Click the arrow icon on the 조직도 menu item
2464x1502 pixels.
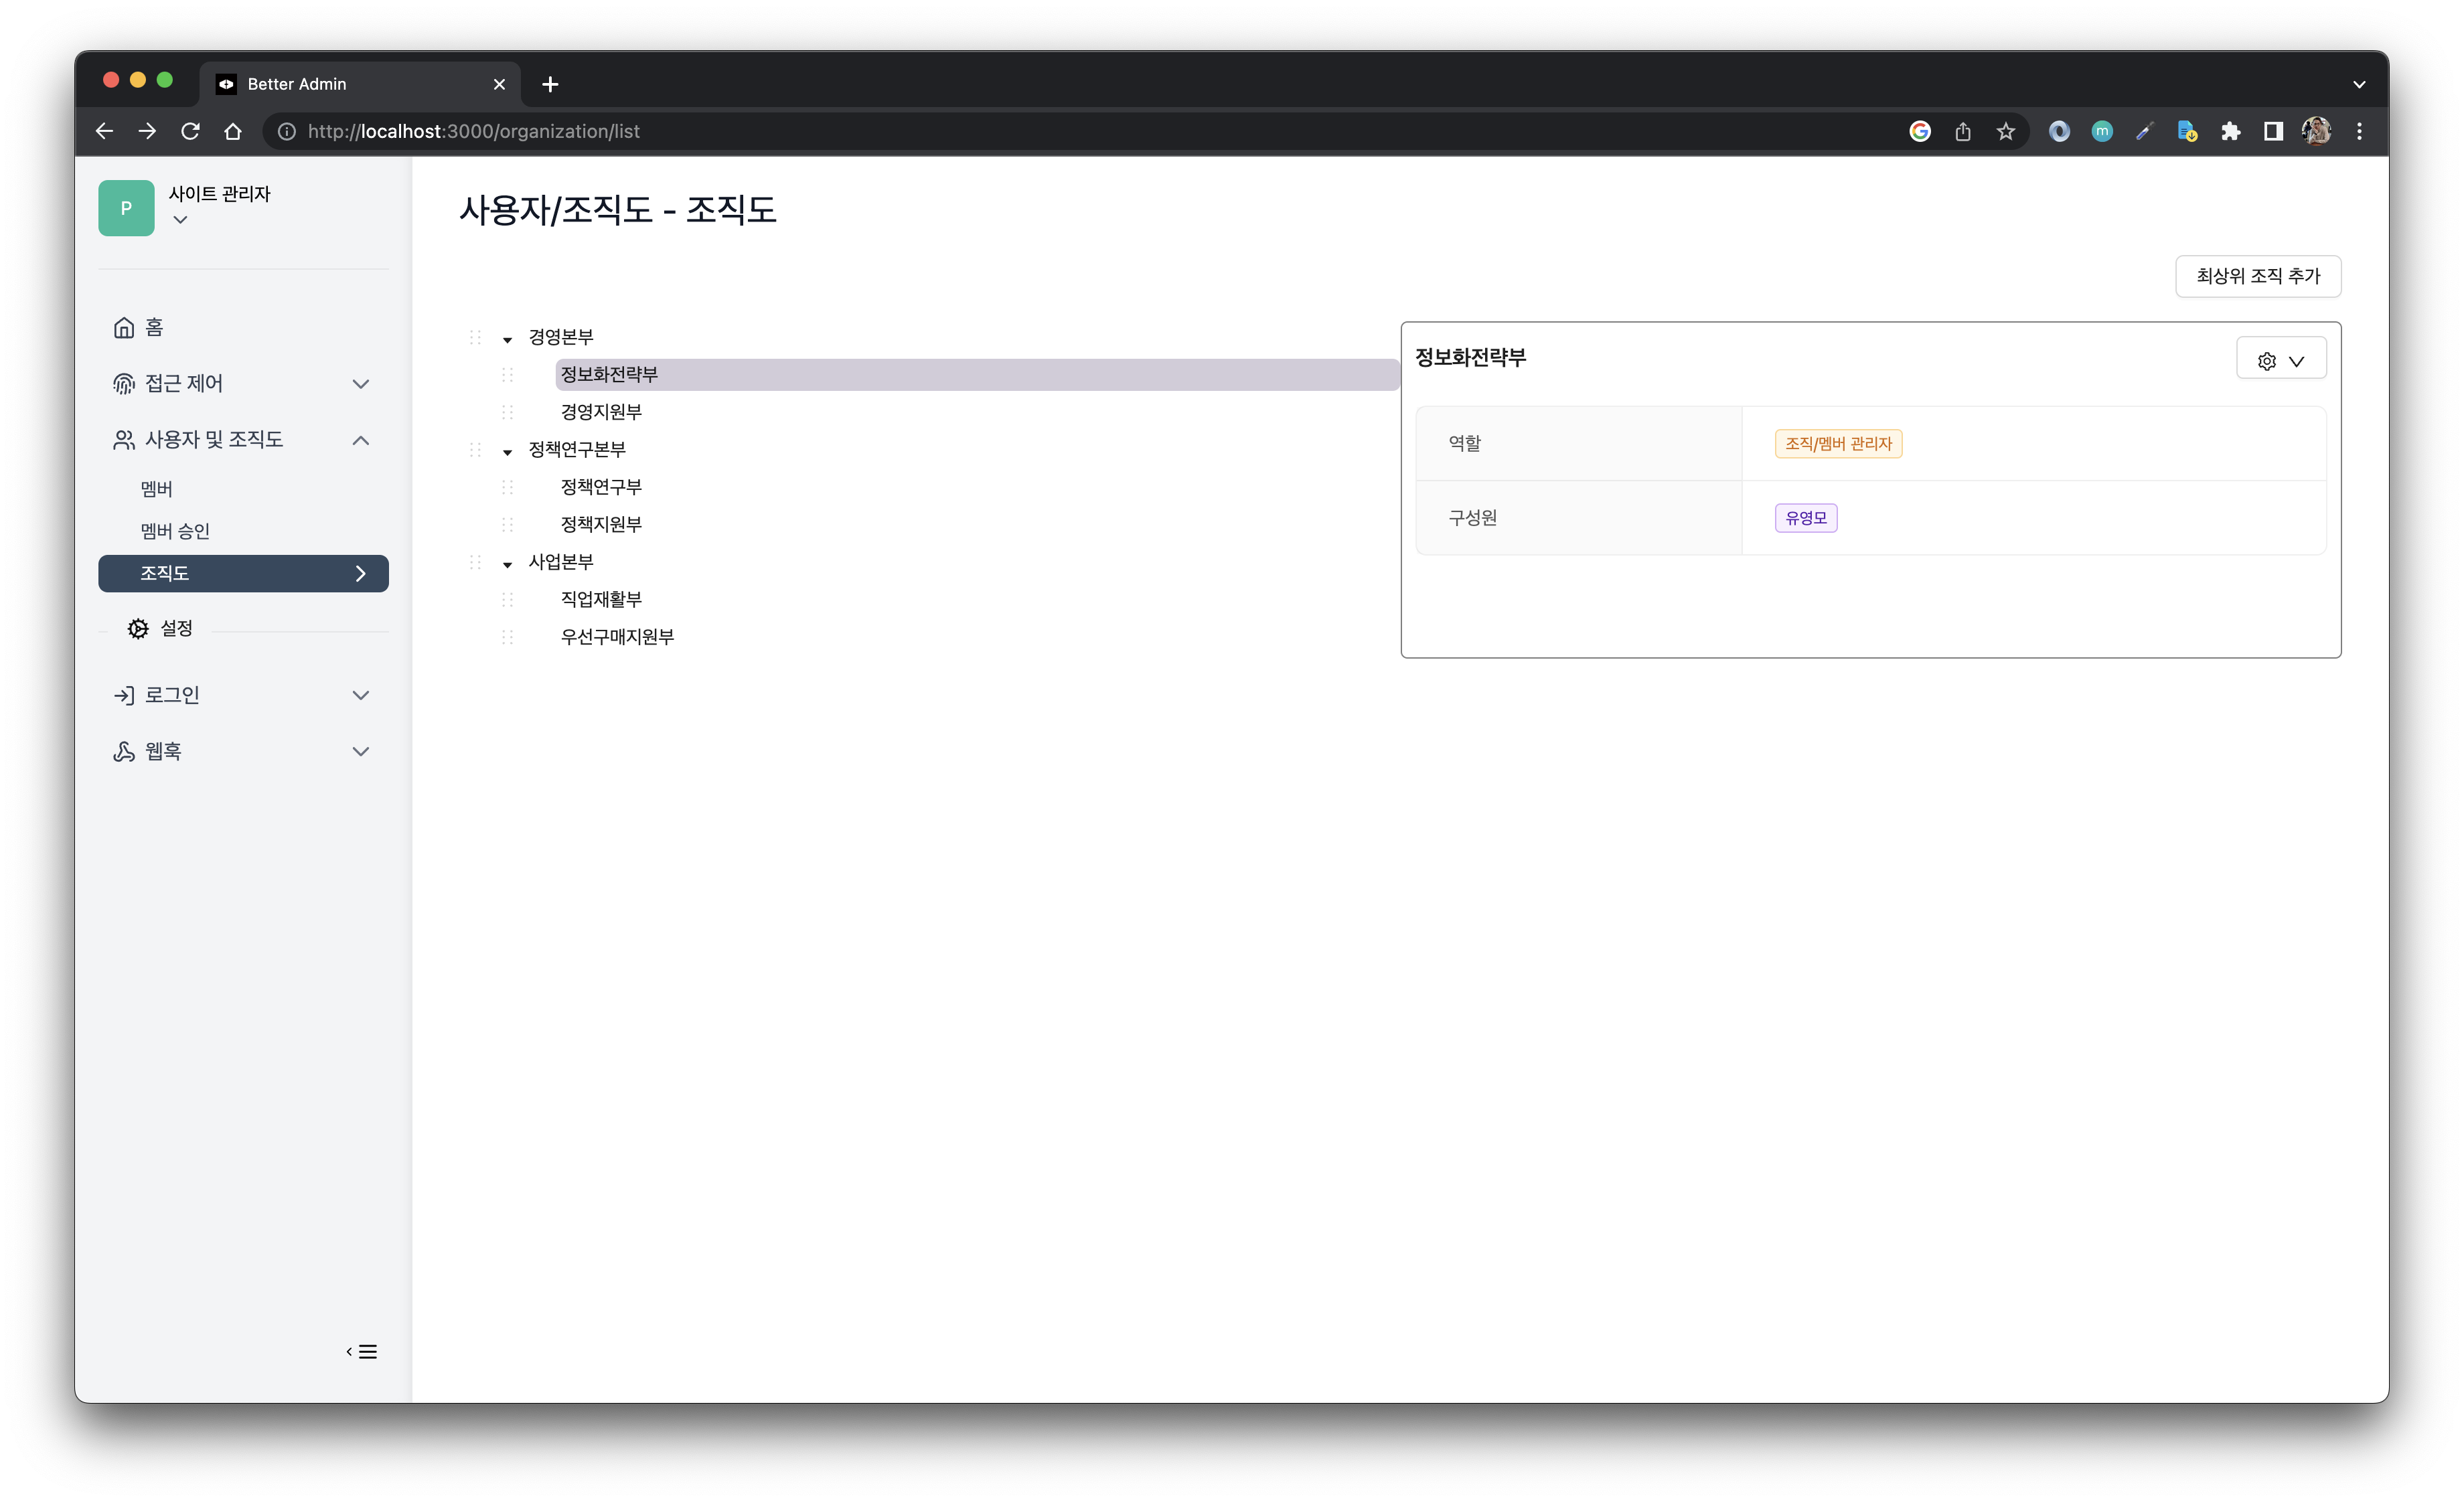(x=360, y=574)
